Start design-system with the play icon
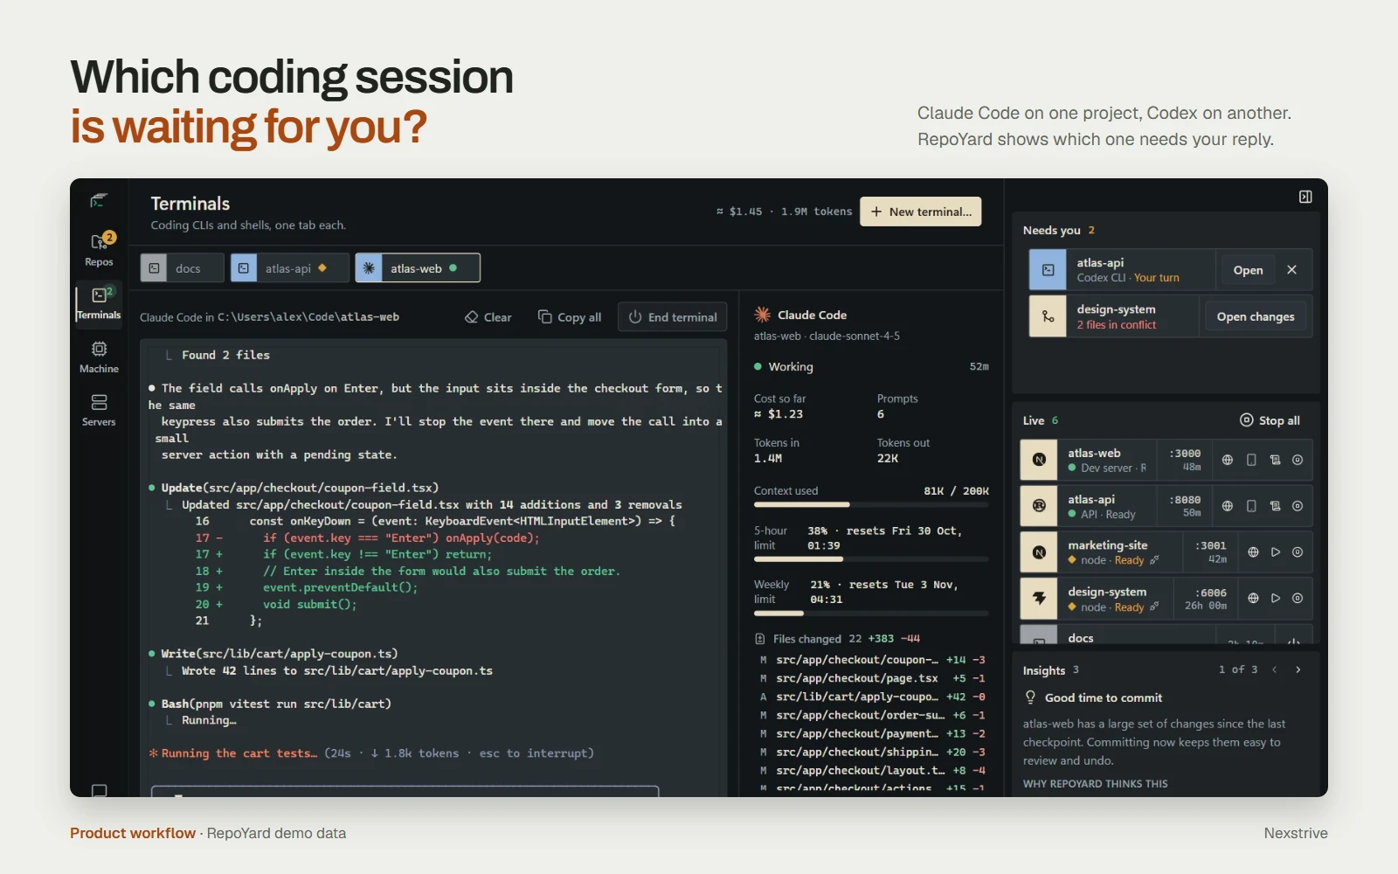Viewport: 1398px width, 874px height. pyautogui.click(x=1276, y=599)
